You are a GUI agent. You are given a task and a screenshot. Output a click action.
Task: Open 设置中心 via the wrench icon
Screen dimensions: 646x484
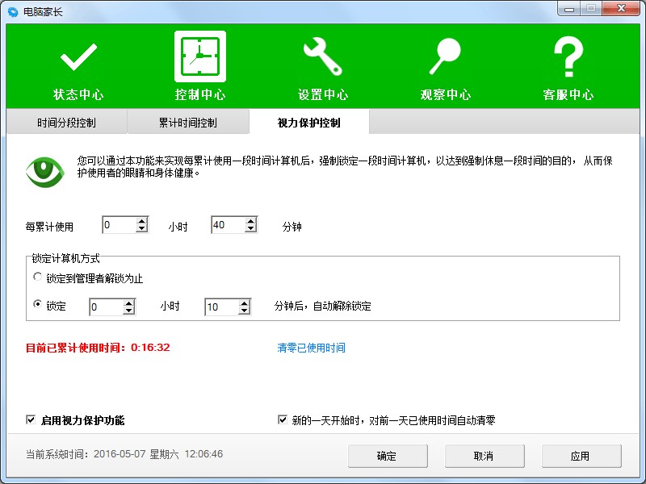point(322,56)
